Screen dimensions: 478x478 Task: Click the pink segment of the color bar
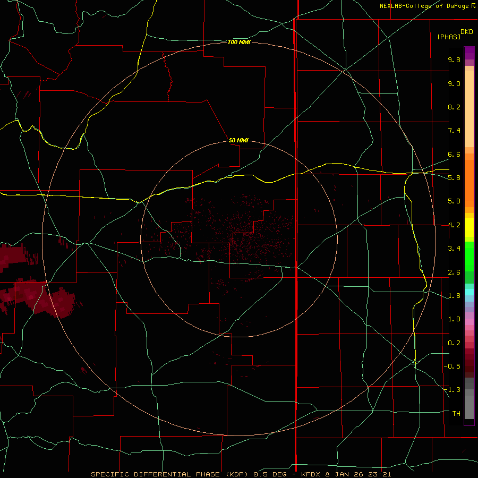(469, 322)
